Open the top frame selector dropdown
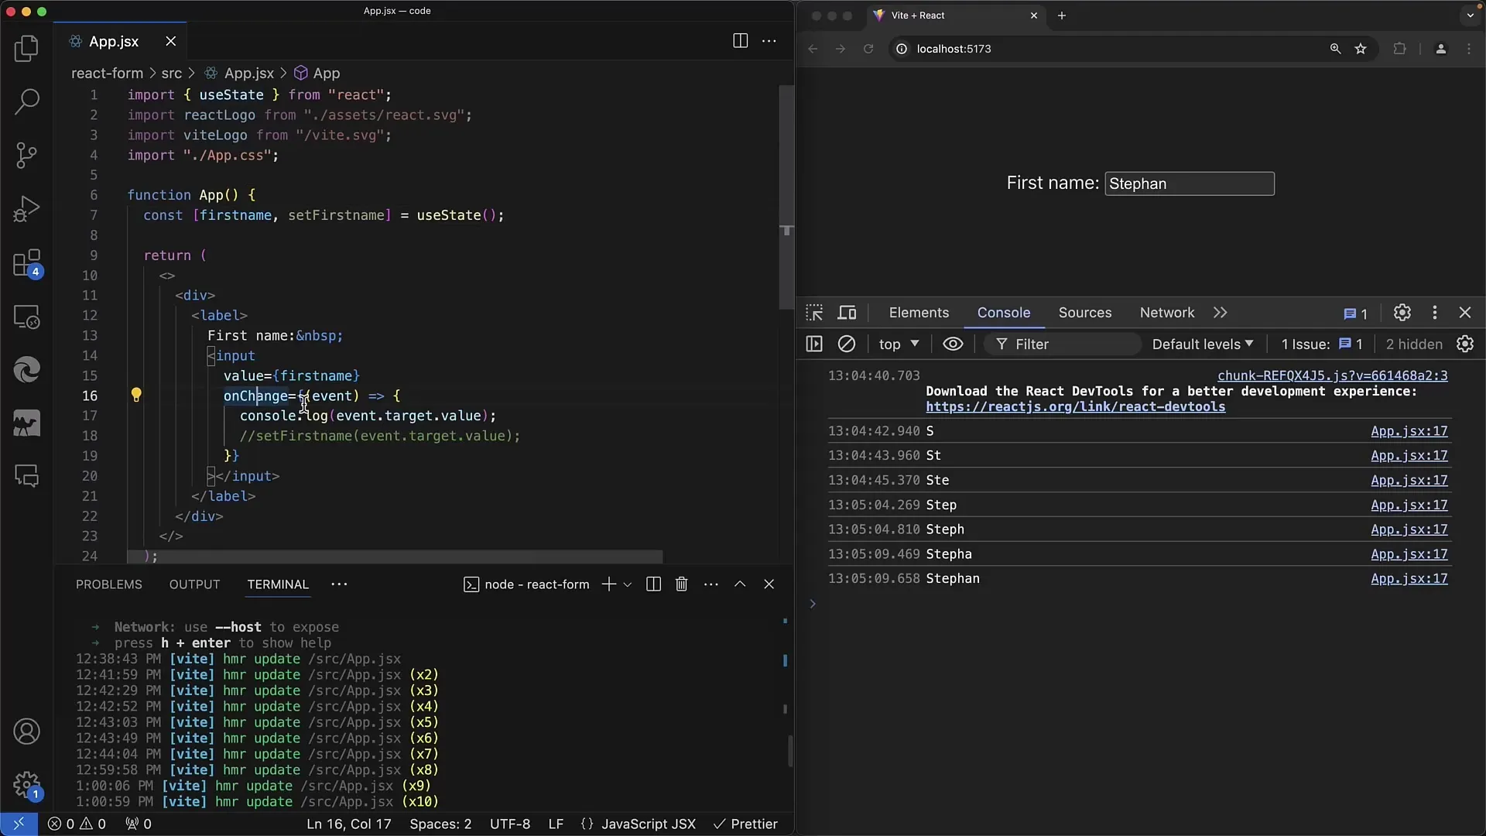This screenshot has height=836, width=1486. click(898, 344)
